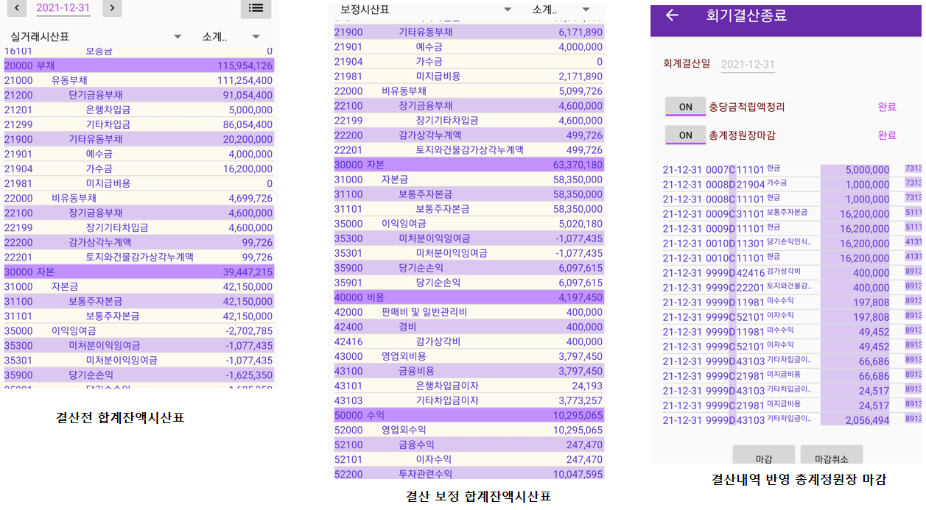
Task: Toggle ON switch for 충당금적립액정리
Action: [685, 107]
